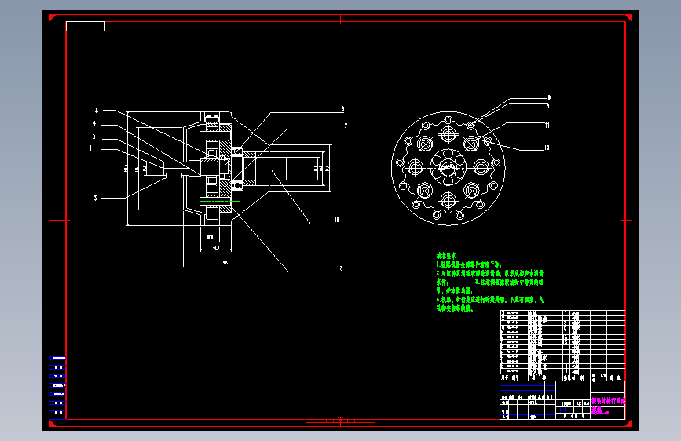This screenshot has height=441, width=681.
Task: Pick the green centerline in section view
Action: pyautogui.click(x=220, y=202)
